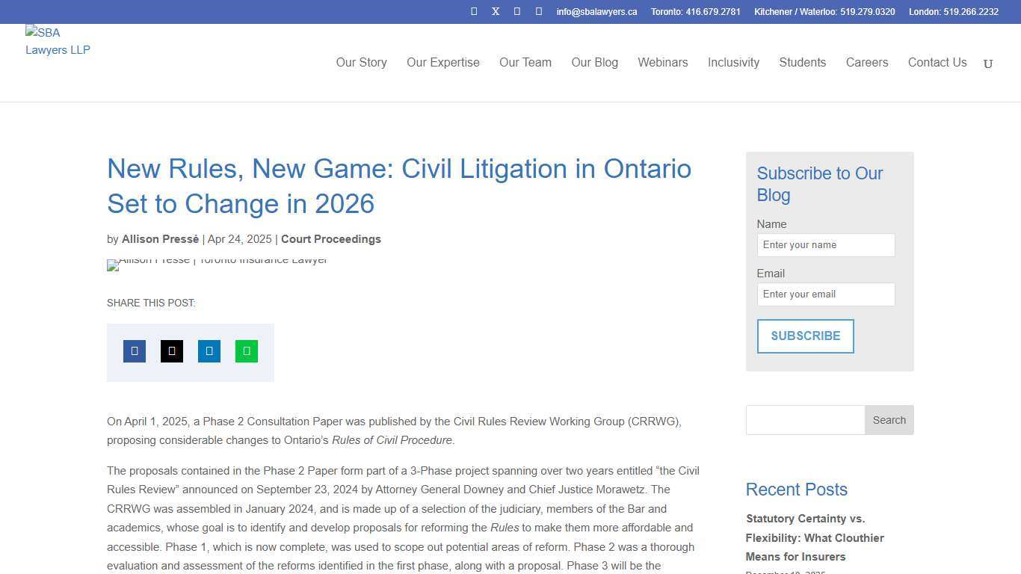The image size is (1021, 574).
Task: Open the Court Proceedings category
Action: [331, 238]
